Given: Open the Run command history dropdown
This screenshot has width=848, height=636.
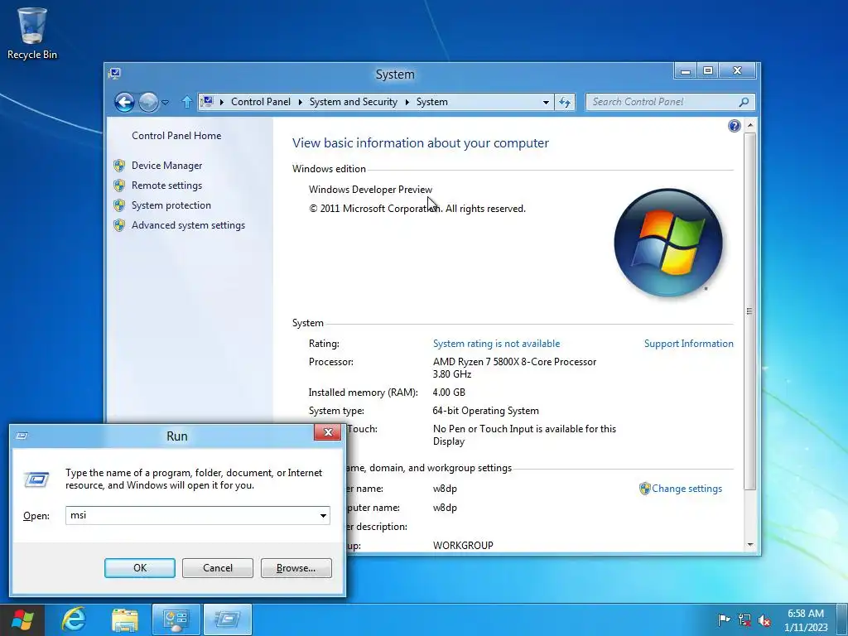Looking at the screenshot, I should coord(324,516).
